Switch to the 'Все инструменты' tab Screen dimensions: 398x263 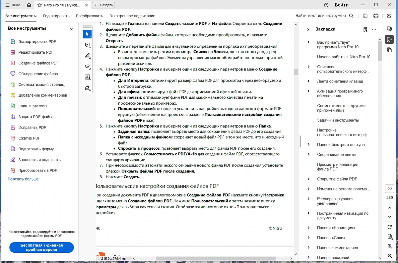point(21,16)
